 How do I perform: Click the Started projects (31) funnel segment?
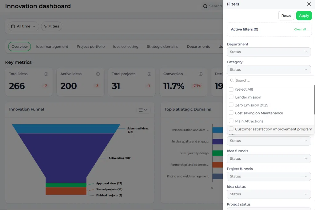click(66, 191)
